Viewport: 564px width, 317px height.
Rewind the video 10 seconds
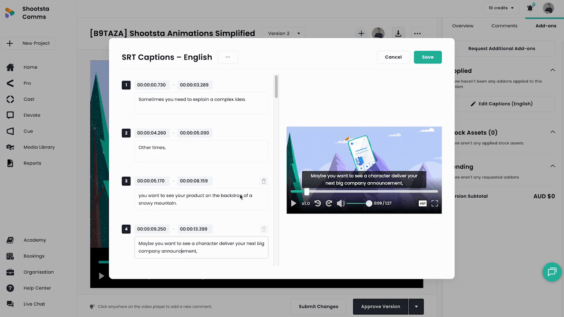(318, 203)
